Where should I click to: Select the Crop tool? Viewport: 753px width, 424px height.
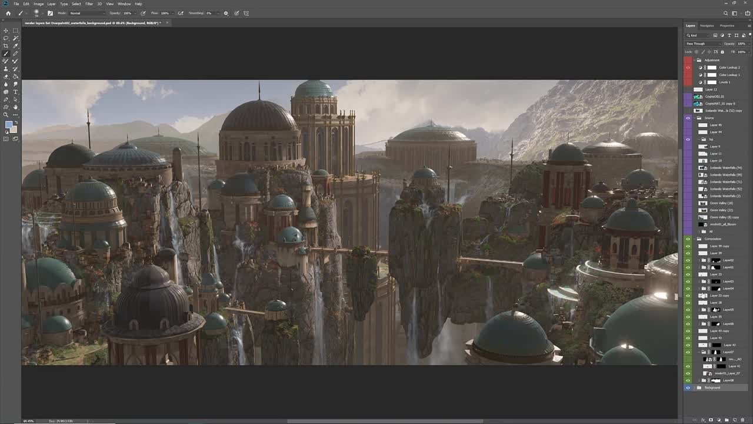pyautogui.click(x=6, y=45)
